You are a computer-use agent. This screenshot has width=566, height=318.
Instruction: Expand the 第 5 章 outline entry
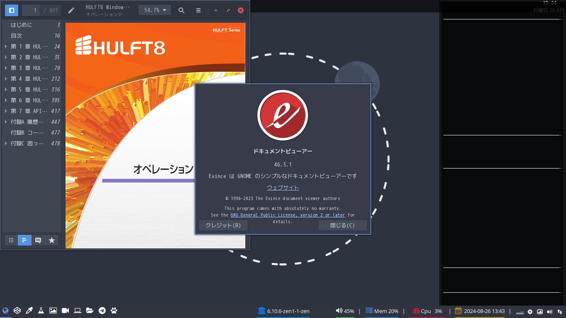[6, 89]
